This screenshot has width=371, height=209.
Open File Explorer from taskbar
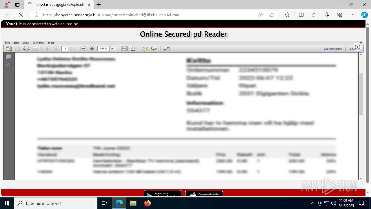[133, 203]
